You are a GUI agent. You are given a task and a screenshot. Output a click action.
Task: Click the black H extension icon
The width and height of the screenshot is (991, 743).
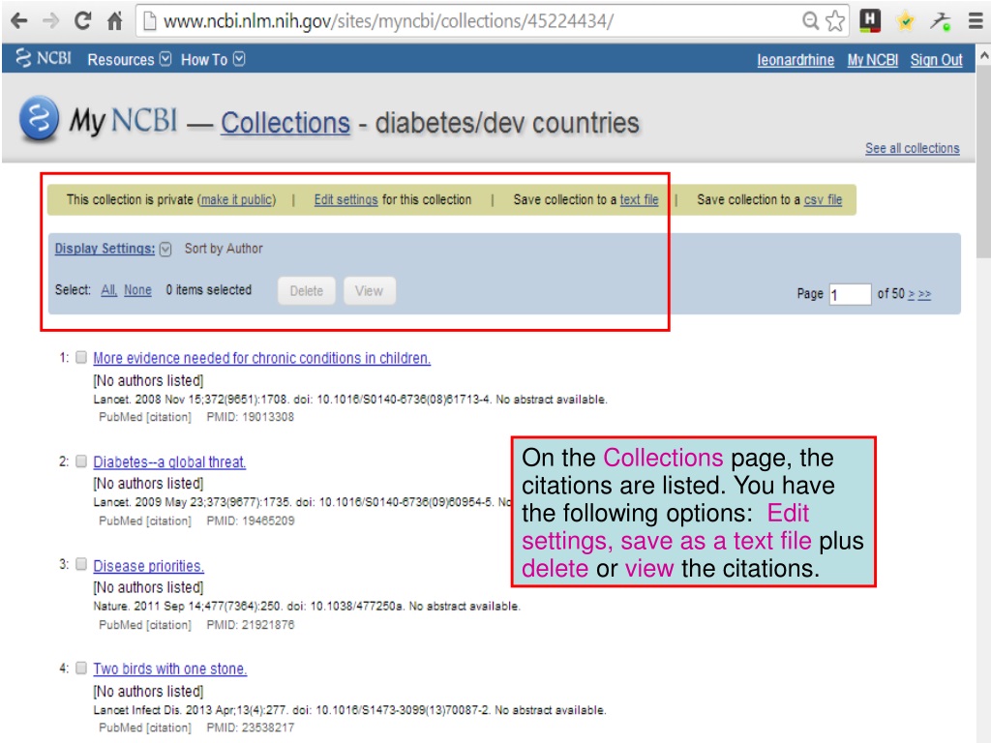(x=870, y=20)
